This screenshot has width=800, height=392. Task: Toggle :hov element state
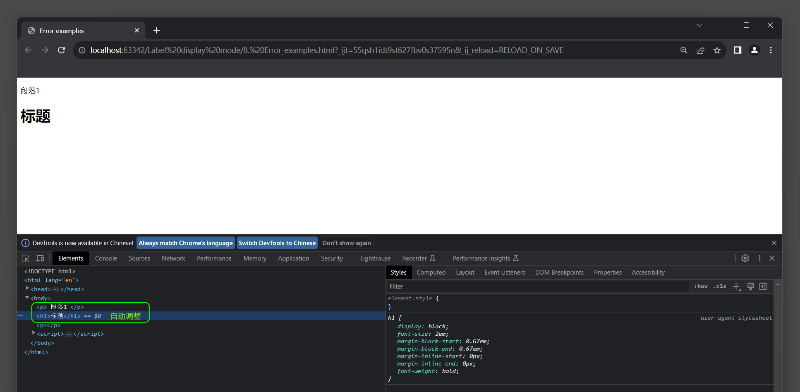pos(701,287)
